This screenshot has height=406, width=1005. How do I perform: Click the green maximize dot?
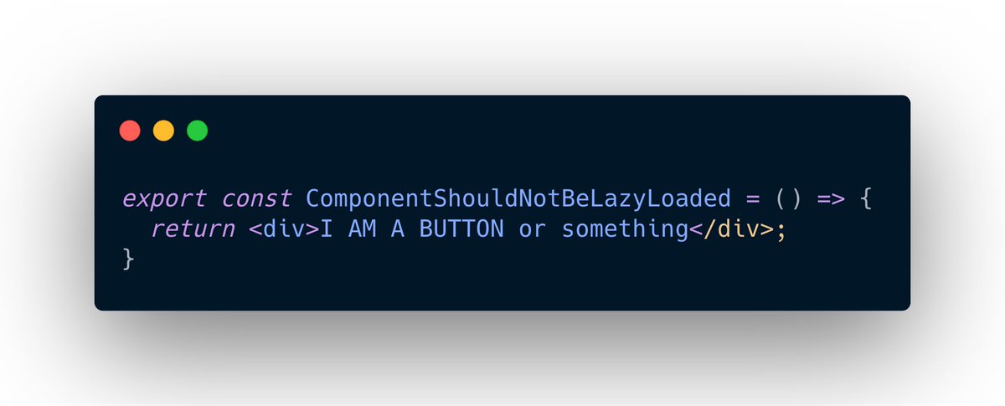click(197, 131)
